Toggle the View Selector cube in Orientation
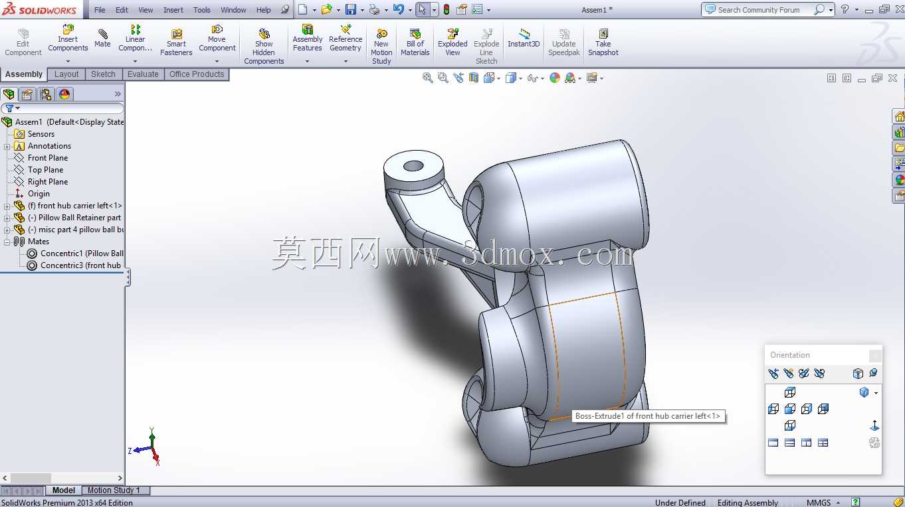905x507 pixels. coord(858,374)
